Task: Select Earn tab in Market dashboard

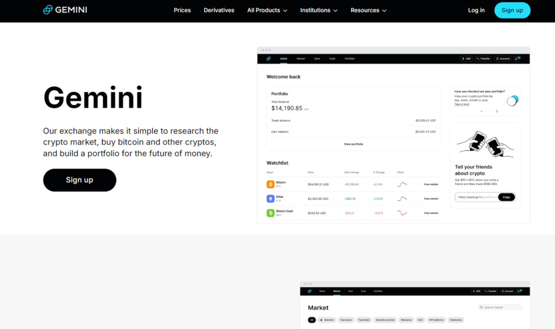Action: (x=350, y=291)
